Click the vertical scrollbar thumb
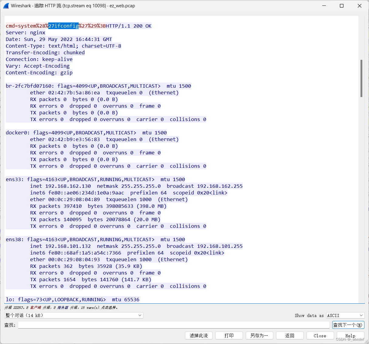Screen dimensions: 369x344 361,78
